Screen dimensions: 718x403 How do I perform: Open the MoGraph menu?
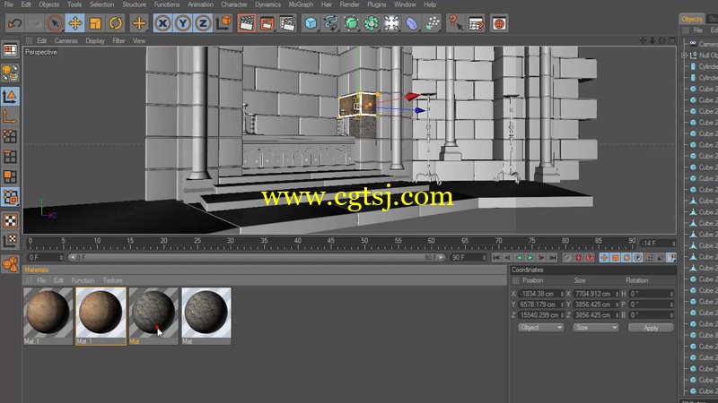pos(301,4)
